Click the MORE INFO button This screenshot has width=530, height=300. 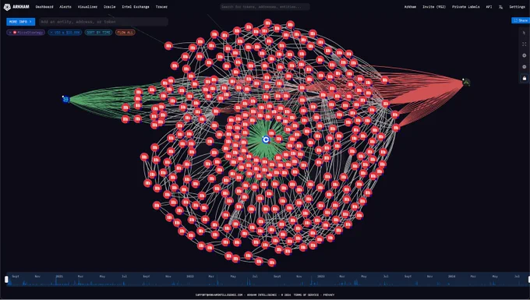pyautogui.click(x=20, y=22)
